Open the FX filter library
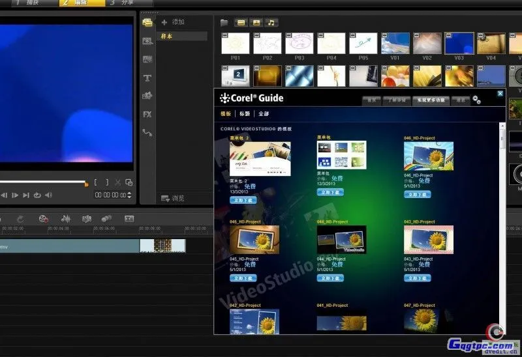 point(147,115)
